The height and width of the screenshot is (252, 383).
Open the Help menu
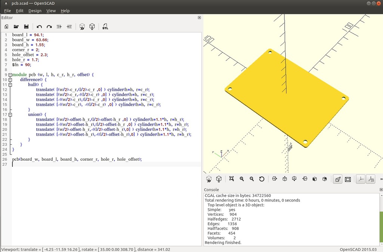pos(65,10)
